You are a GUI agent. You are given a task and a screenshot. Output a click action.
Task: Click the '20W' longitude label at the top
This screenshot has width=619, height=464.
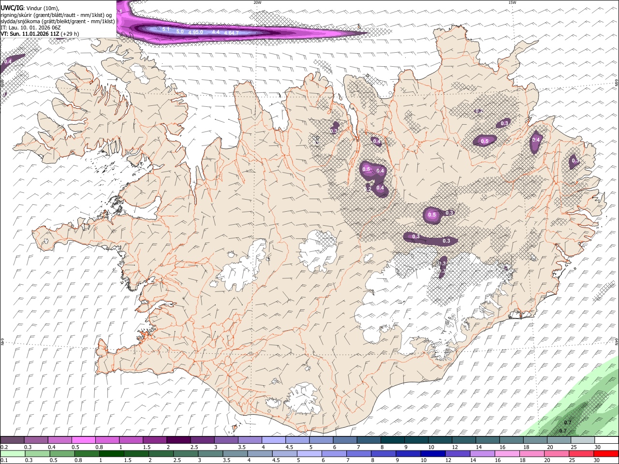[x=257, y=2]
